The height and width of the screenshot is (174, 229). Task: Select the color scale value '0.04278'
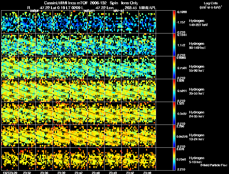(x=182, y=137)
